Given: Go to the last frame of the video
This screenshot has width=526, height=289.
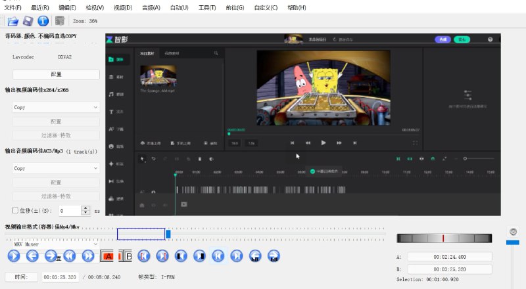Looking at the screenshot, I should click(237, 256).
